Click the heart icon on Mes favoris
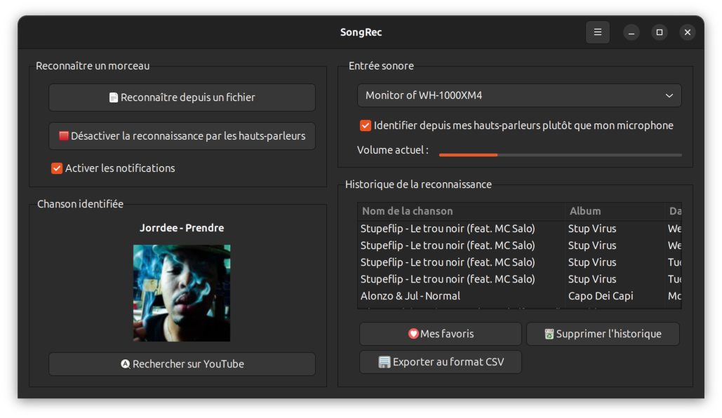 [413, 334]
